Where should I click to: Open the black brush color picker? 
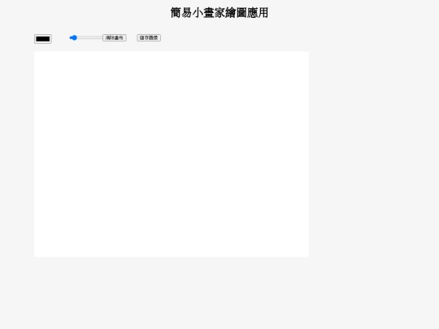coord(43,39)
